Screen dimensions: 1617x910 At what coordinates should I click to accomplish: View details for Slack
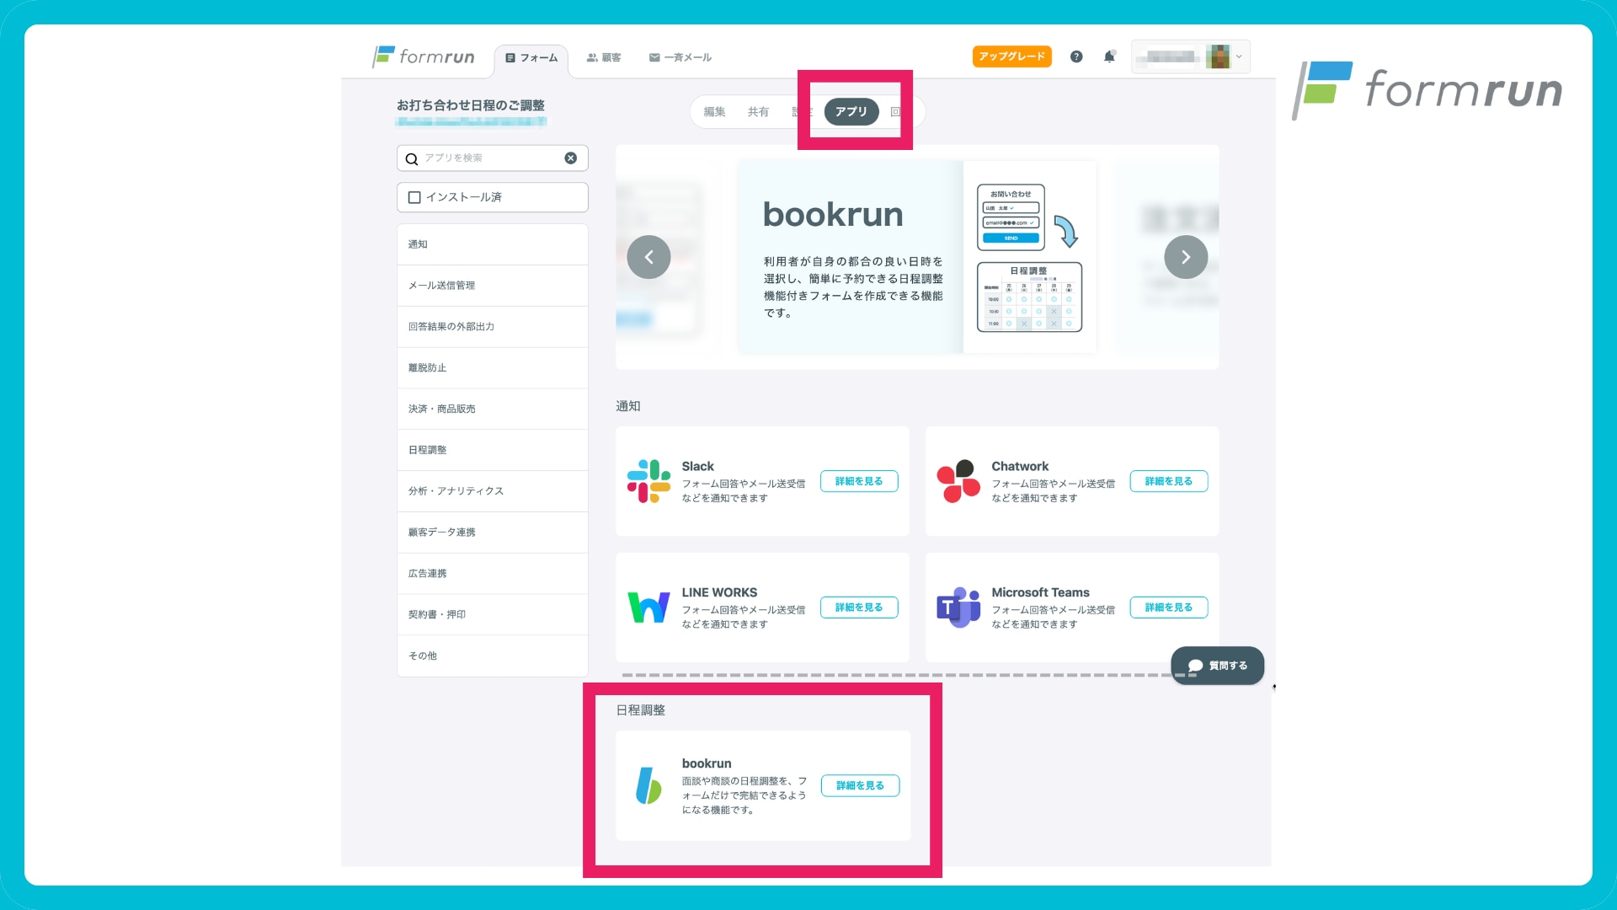[x=859, y=481]
